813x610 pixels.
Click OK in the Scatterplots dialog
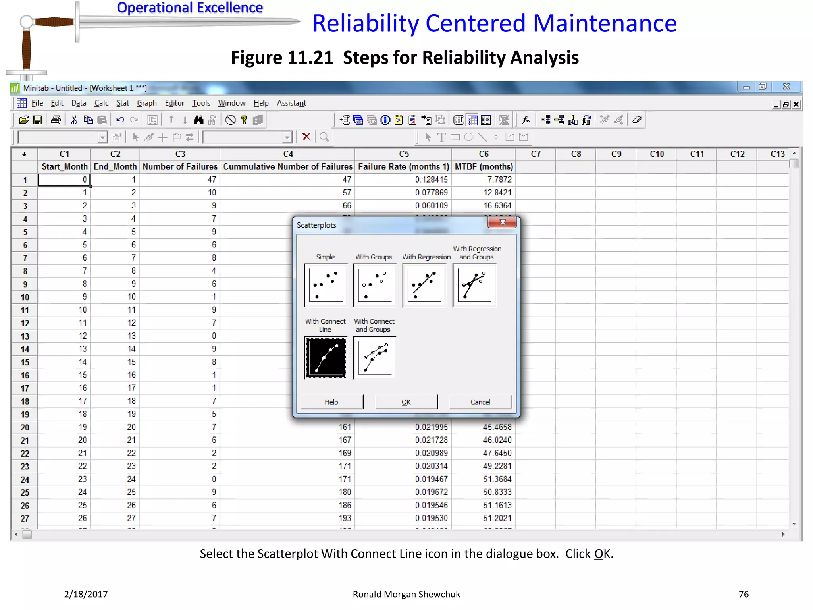click(406, 402)
